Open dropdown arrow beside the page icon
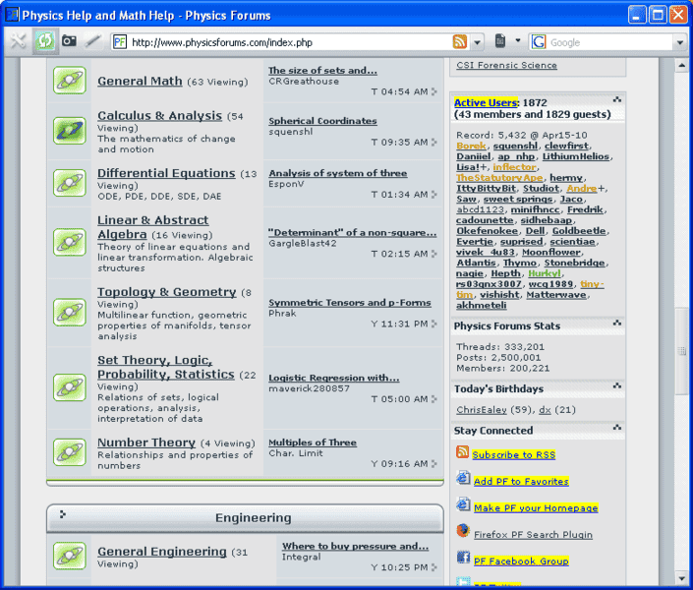The image size is (693, 590). 518,41
